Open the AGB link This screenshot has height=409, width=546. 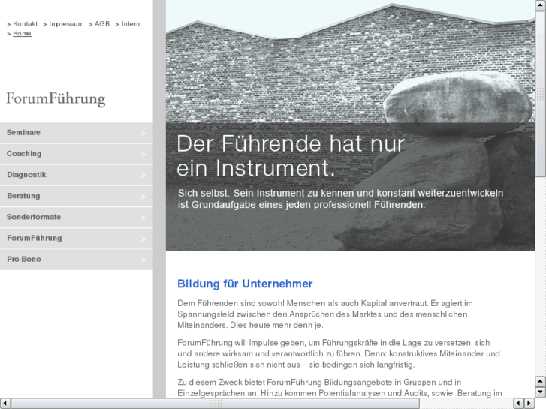102,24
